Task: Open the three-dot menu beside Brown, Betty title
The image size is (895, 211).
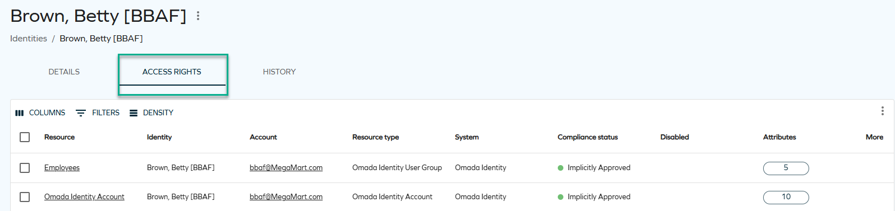Action: (198, 16)
